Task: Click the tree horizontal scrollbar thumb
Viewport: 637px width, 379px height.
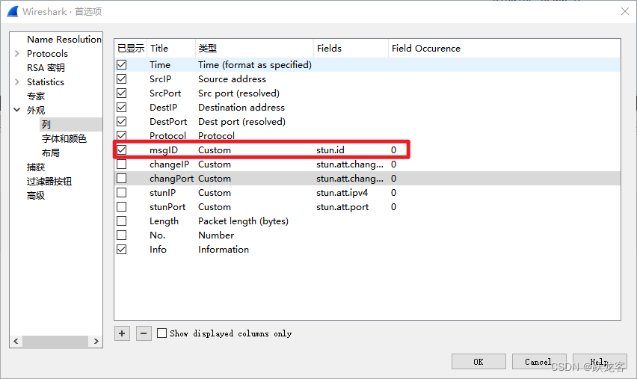Action: click(55, 341)
